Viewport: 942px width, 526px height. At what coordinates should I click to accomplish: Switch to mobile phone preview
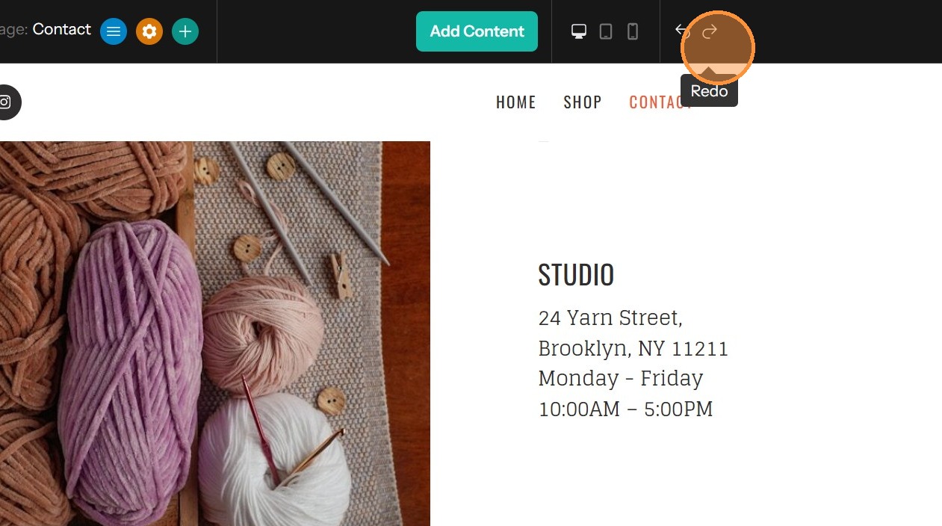coord(633,31)
